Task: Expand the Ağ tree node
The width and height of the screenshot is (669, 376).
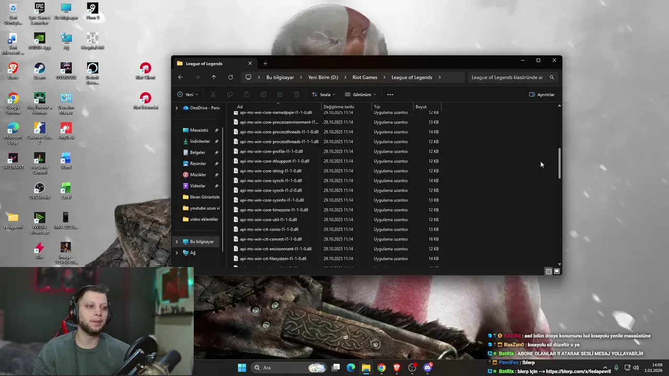Action: point(177,253)
